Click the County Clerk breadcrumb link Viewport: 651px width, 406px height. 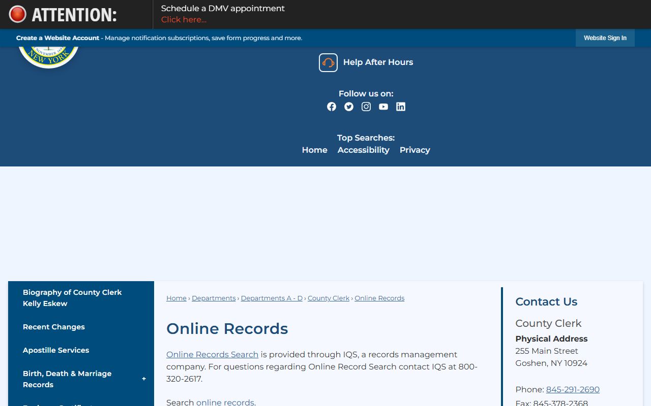(x=329, y=298)
